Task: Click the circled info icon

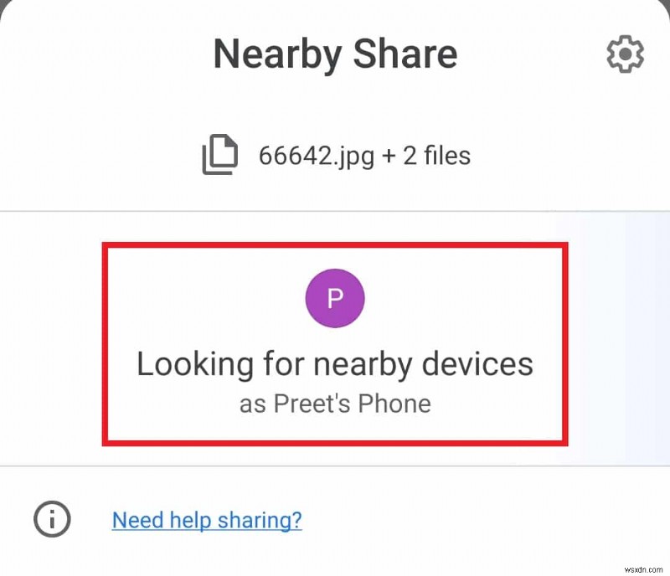Action: [51, 520]
